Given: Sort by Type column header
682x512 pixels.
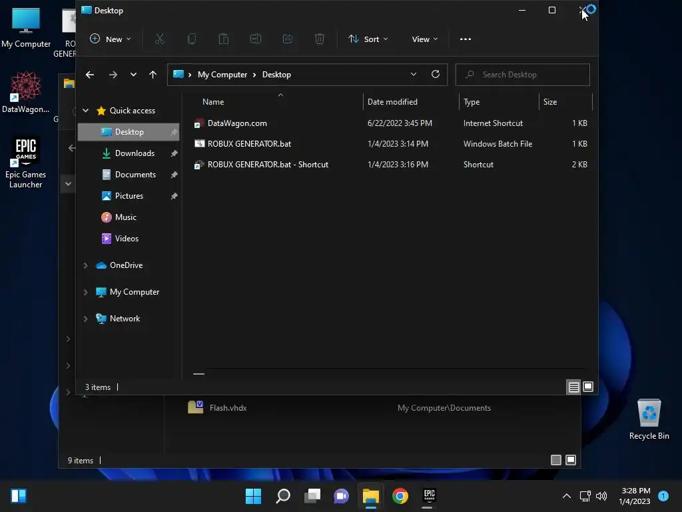Looking at the screenshot, I should click(x=472, y=102).
